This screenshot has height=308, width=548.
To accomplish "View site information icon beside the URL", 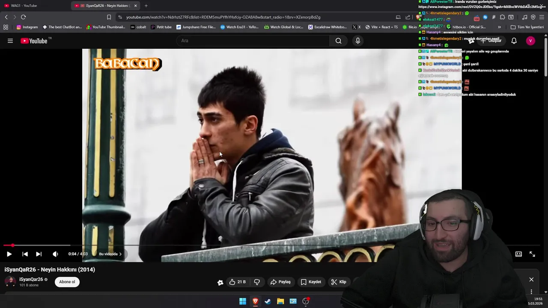I will coord(120,17).
